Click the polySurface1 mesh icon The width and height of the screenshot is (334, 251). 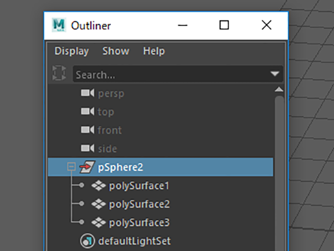[x=99, y=185]
